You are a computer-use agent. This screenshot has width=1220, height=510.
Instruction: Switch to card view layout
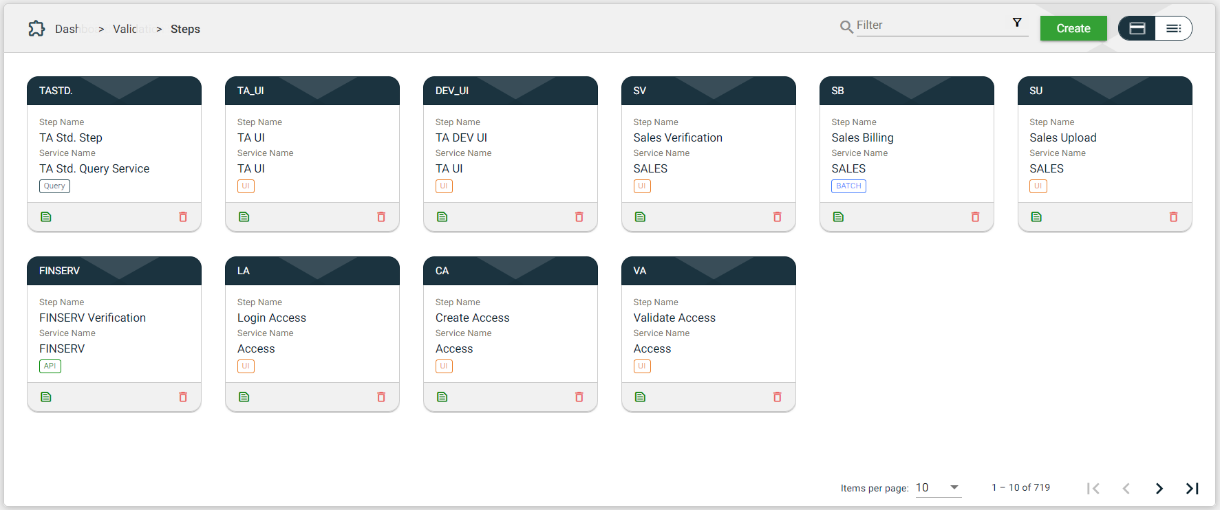coord(1137,28)
